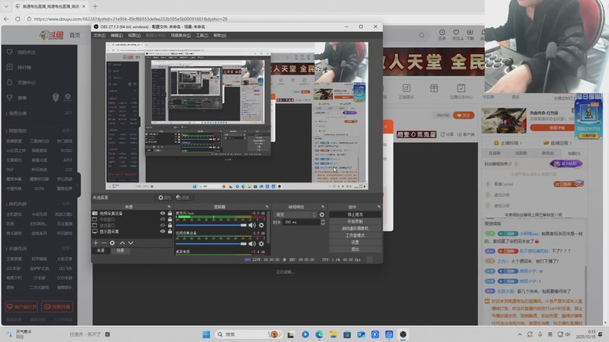
Task: Click the 停止推流 button
Action: (x=355, y=214)
